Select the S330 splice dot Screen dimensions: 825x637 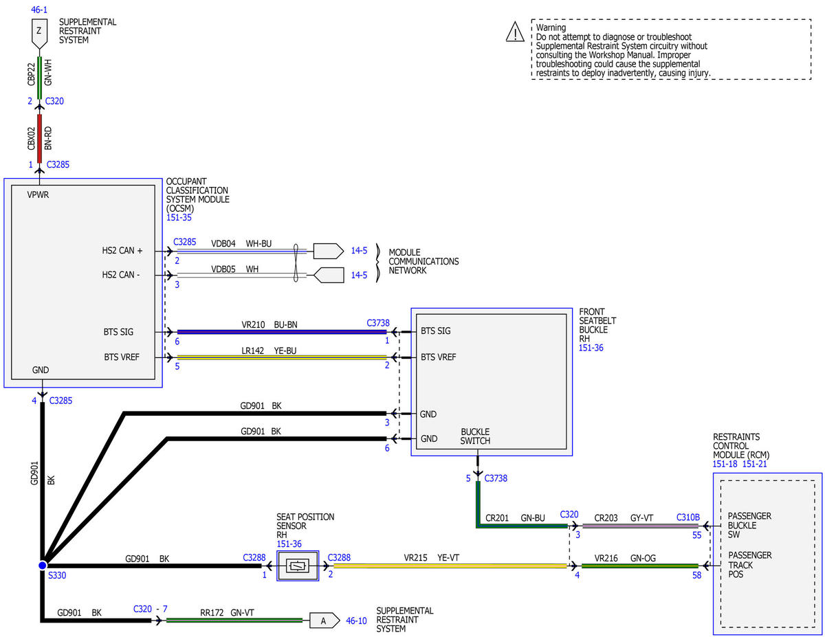43,566
